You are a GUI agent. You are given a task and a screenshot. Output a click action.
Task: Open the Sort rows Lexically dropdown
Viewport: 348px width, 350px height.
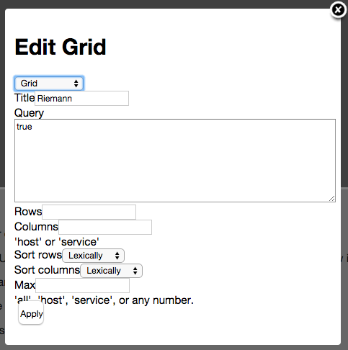94,256
